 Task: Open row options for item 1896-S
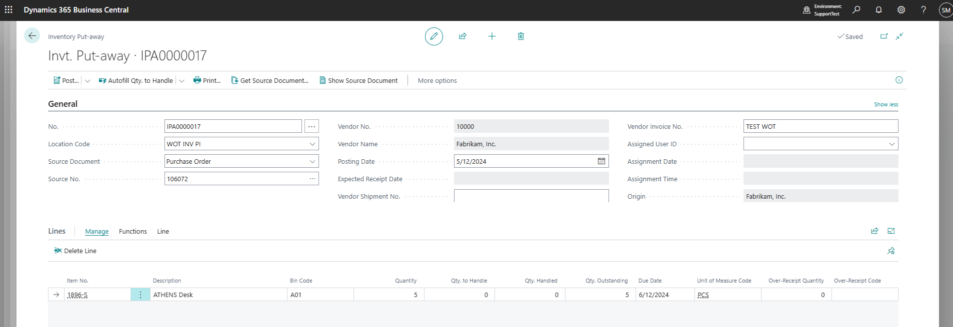[x=140, y=295]
